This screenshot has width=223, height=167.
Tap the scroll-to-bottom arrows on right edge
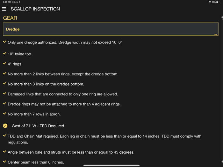tap(222, 161)
